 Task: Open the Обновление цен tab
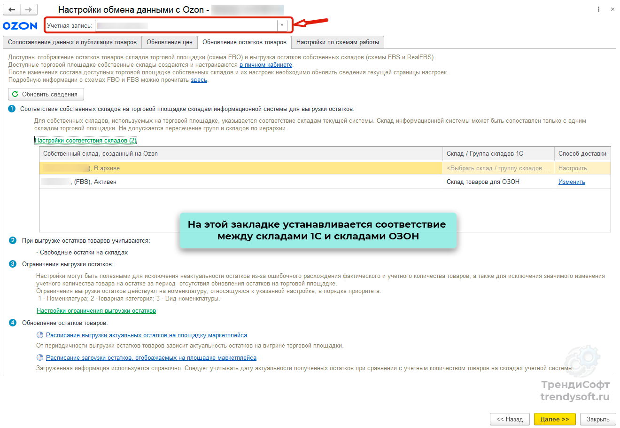pyautogui.click(x=170, y=42)
